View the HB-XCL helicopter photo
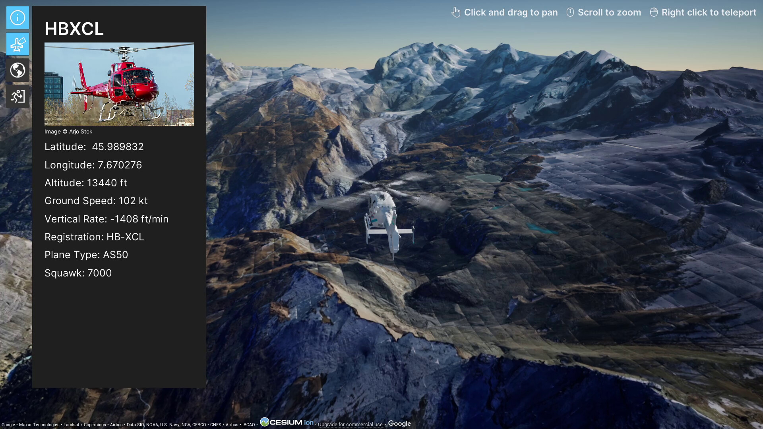763x429 pixels. 119,84
